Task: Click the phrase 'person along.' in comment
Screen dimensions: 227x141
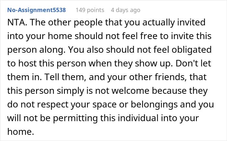Action: (35, 50)
